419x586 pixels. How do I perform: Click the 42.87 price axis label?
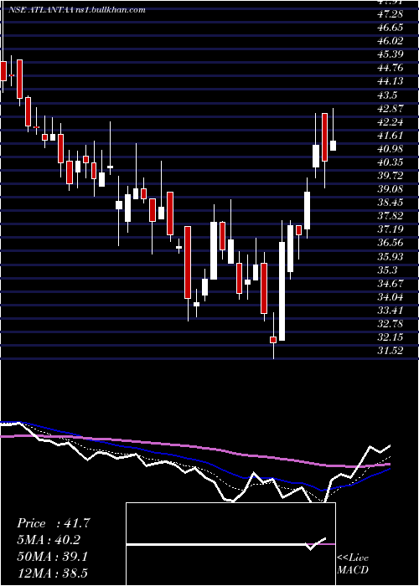tap(391, 108)
